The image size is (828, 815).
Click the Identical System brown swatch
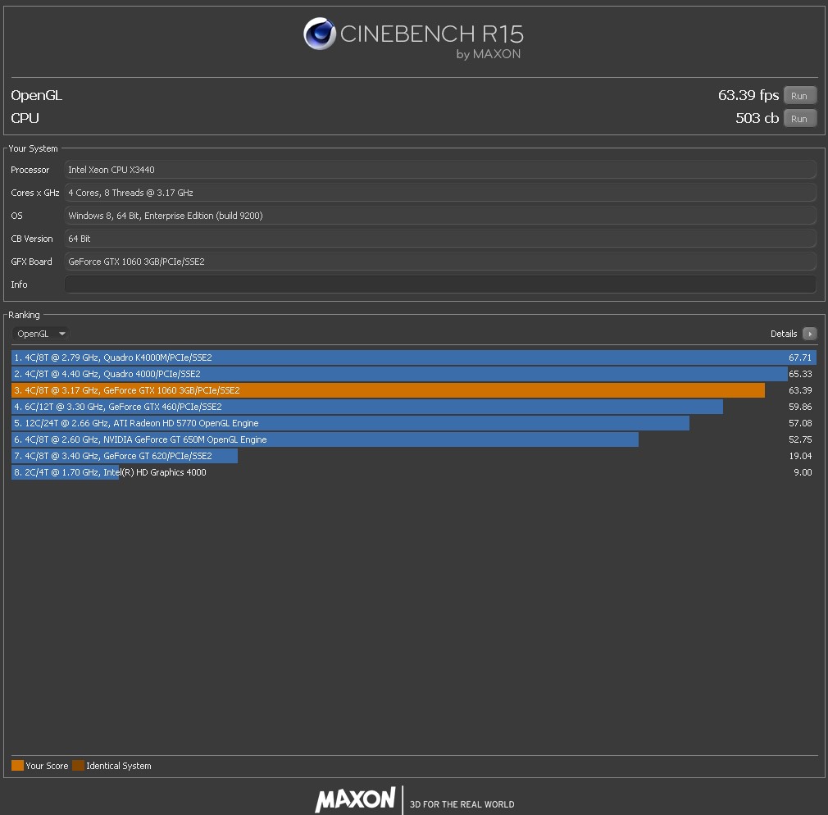pos(78,765)
